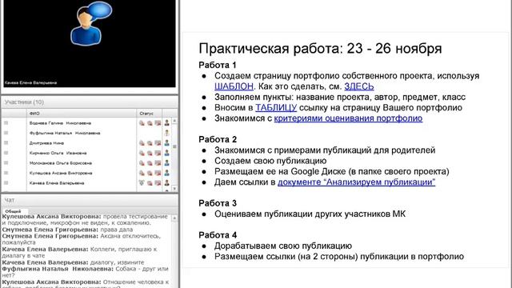512x288 pixels.
Task: Select participant name Фуфлыгина Наталья Николаевна in list
Action: point(65,134)
